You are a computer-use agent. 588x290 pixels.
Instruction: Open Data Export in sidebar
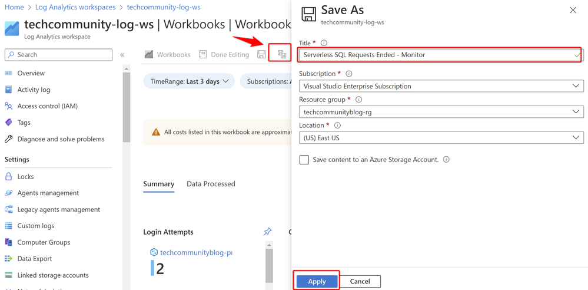[x=35, y=258]
